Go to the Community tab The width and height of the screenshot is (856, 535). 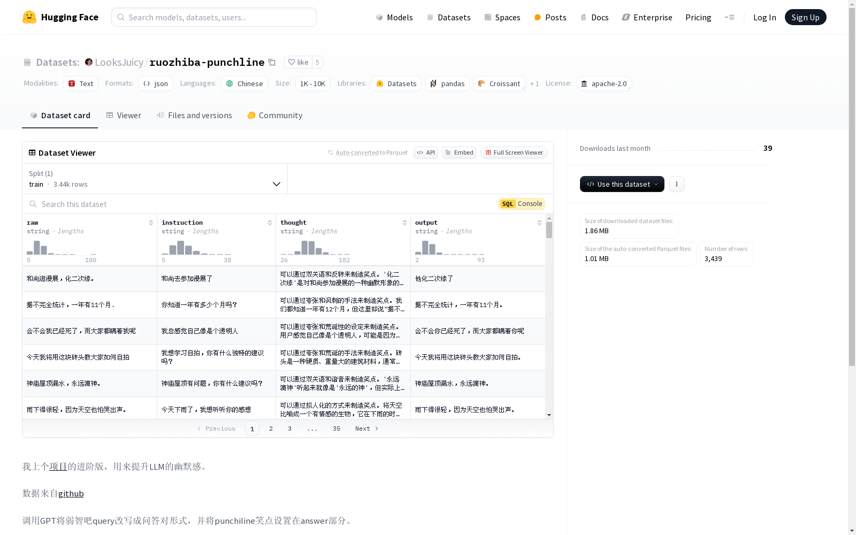click(275, 115)
